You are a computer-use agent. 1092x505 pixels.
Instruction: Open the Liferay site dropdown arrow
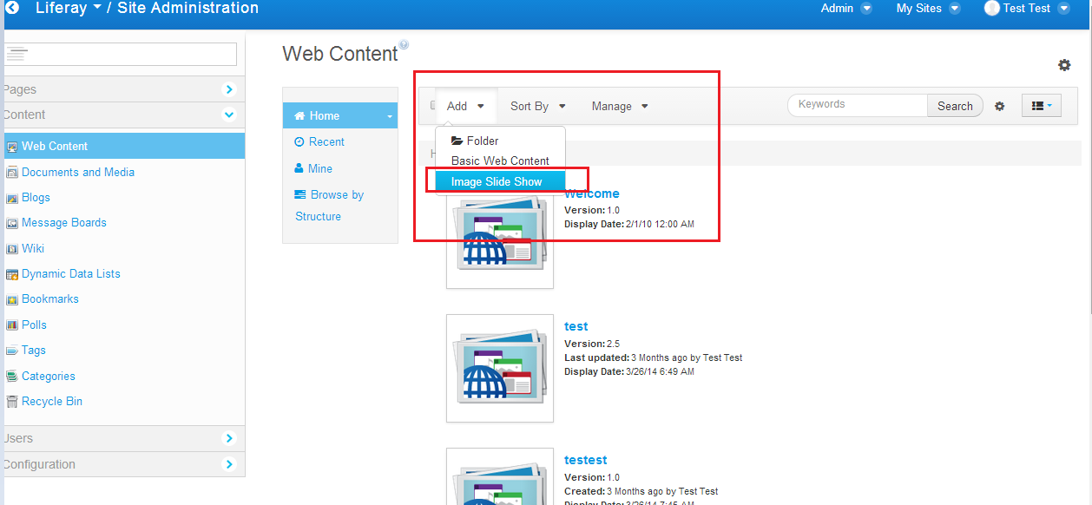(x=96, y=9)
